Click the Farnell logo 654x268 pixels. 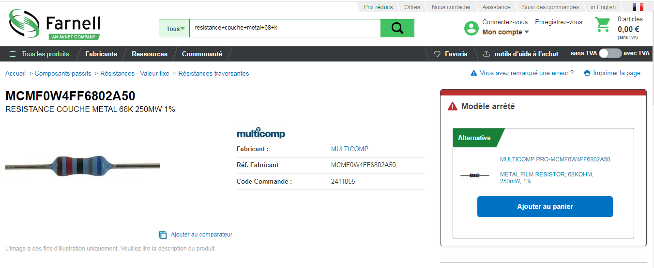pyautogui.click(x=55, y=26)
